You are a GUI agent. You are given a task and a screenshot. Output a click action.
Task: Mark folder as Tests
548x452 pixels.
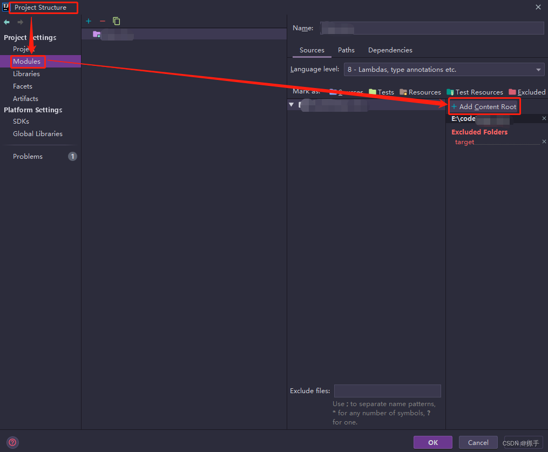coord(382,92)
